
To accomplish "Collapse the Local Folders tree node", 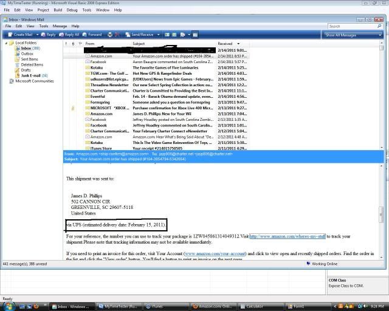I will (x=6, y=43).
